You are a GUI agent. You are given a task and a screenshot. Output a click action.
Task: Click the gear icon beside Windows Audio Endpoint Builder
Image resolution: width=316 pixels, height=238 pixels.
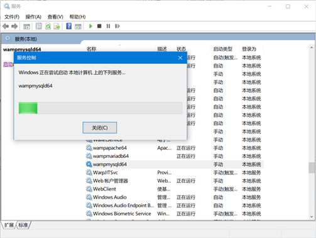pos(89,205)
